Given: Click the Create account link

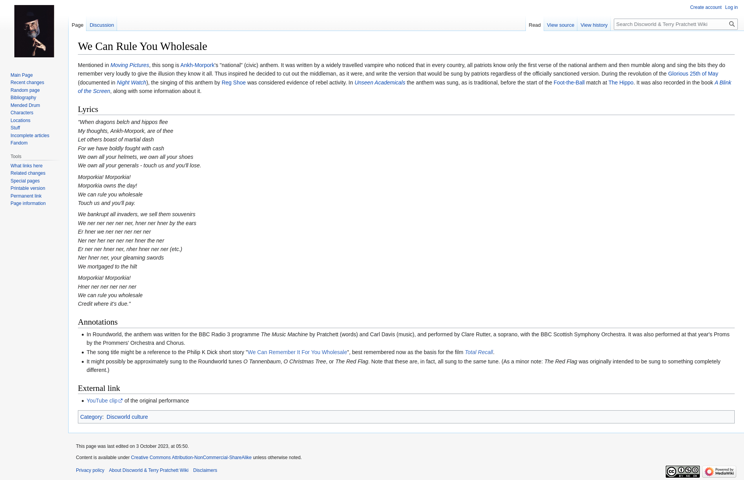Looking at the screenshot, I should (705, 7).
